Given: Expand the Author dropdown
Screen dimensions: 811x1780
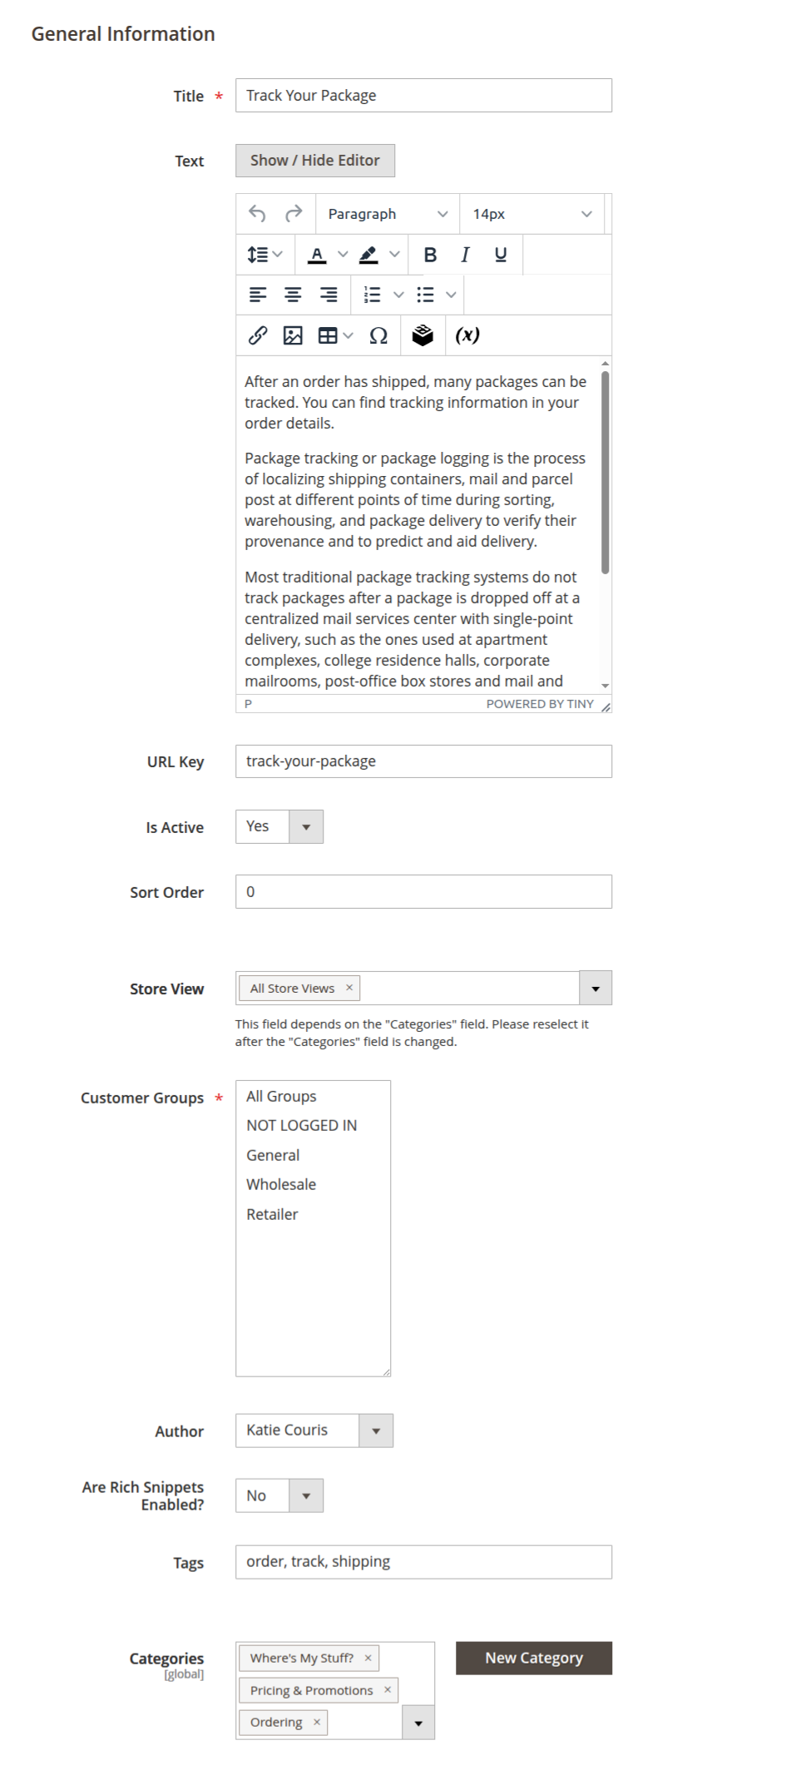Looking at the screenshot, I should click(x=376, y=1430).
